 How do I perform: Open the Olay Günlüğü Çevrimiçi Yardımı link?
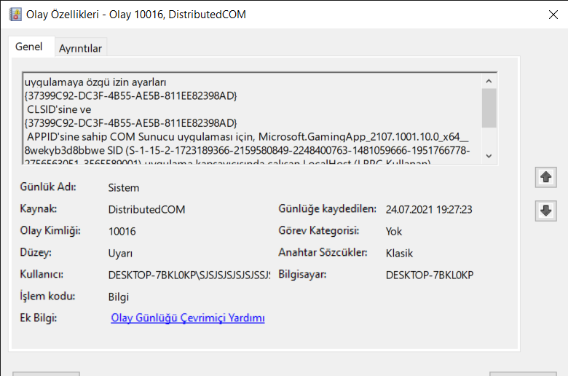187,318
